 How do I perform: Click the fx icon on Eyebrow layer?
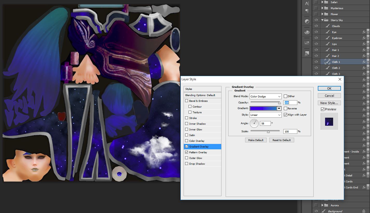364,38
